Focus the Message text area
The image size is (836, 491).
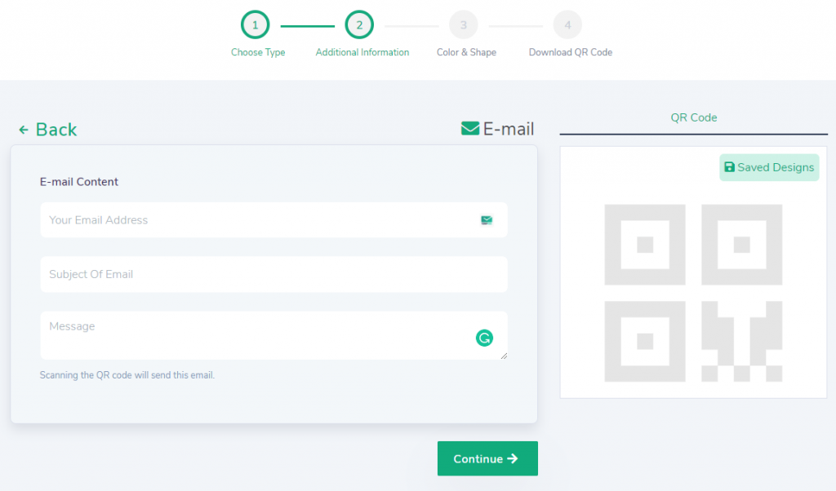tap(273, 335)
